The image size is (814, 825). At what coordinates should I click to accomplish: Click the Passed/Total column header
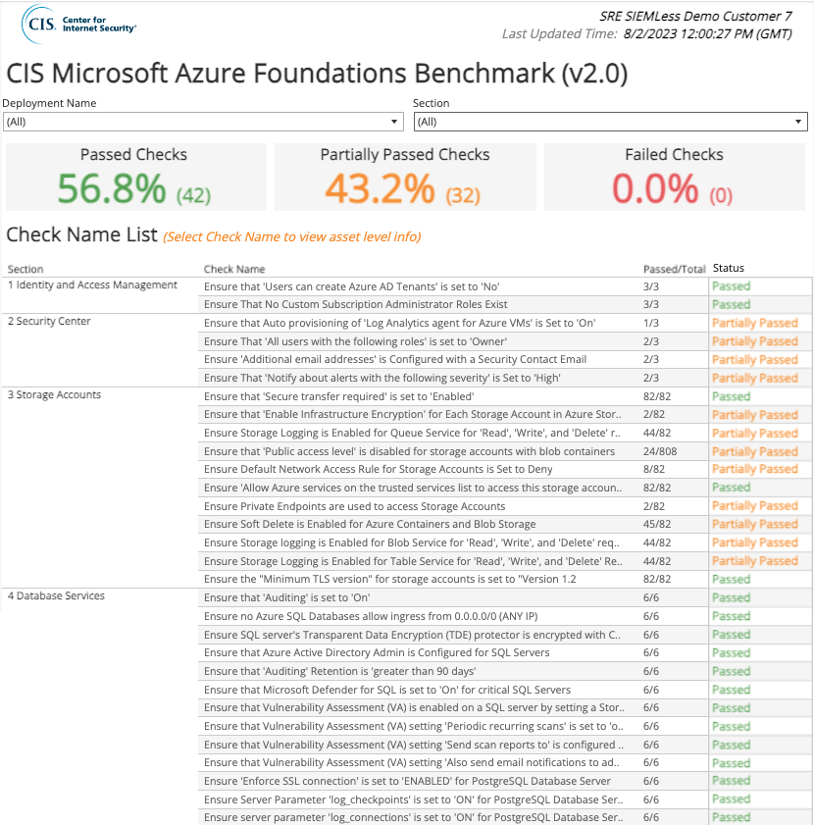coord(674,270)
